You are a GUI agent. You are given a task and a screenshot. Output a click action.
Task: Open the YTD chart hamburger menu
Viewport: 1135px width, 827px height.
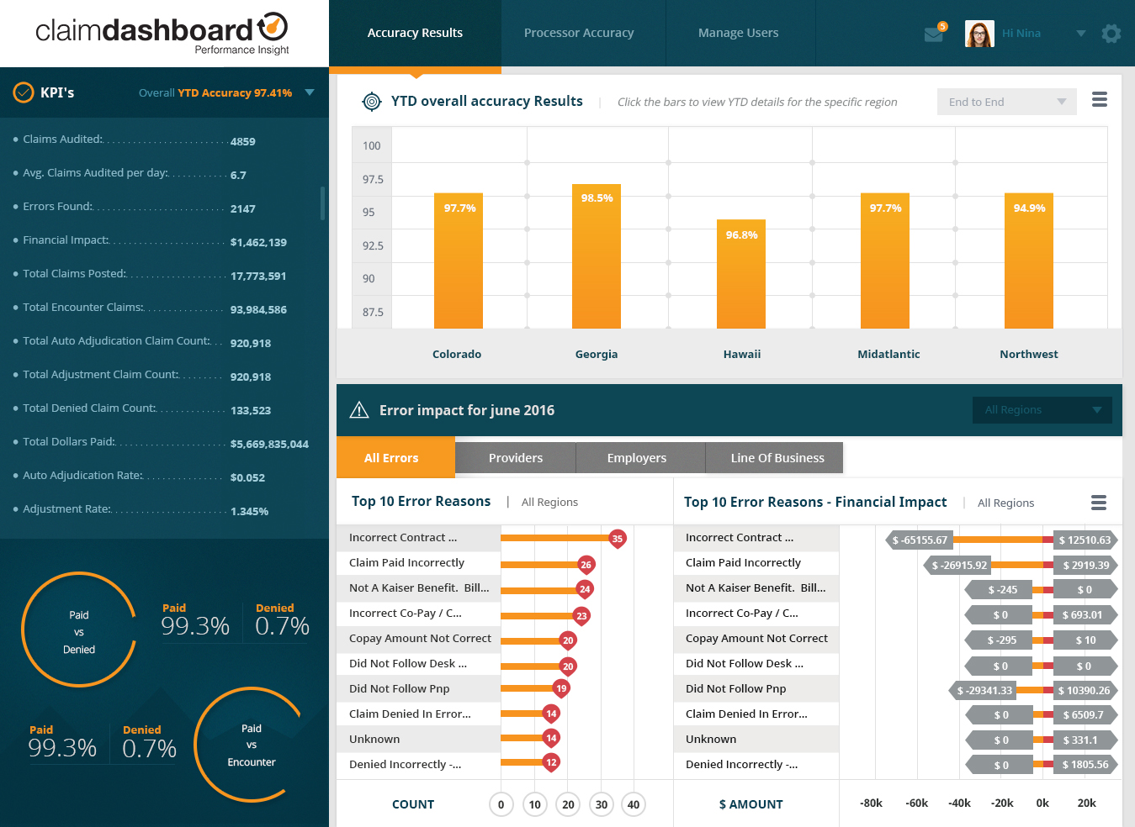[x=1099, y=100]
